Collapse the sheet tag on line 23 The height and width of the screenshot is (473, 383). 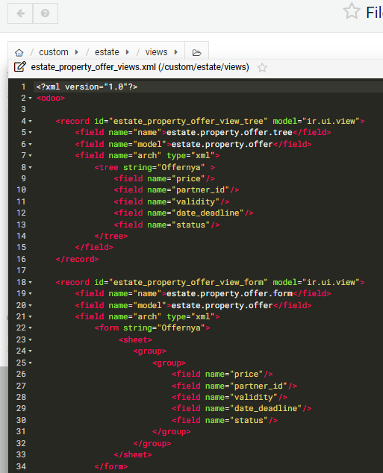(30, 339)
